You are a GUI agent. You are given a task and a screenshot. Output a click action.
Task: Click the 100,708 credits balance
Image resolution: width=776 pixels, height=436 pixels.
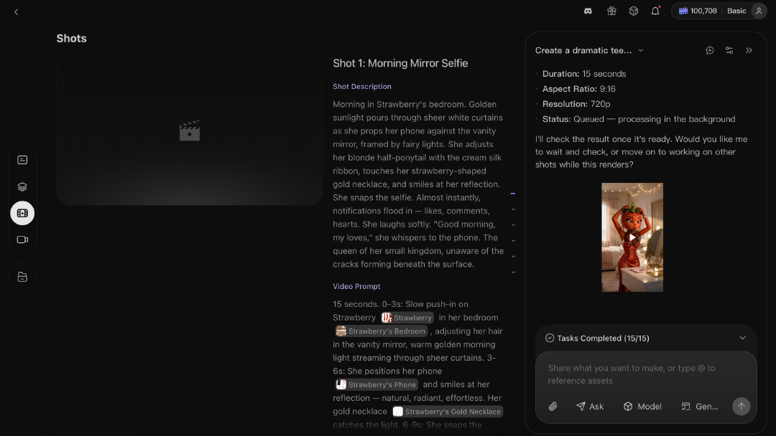[x=697, y=11]
